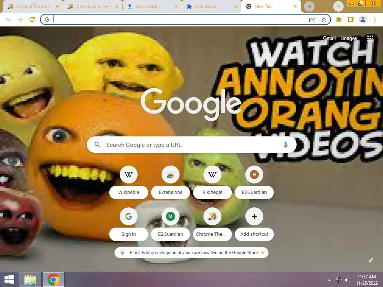Show hidden system tray icons

330,280
